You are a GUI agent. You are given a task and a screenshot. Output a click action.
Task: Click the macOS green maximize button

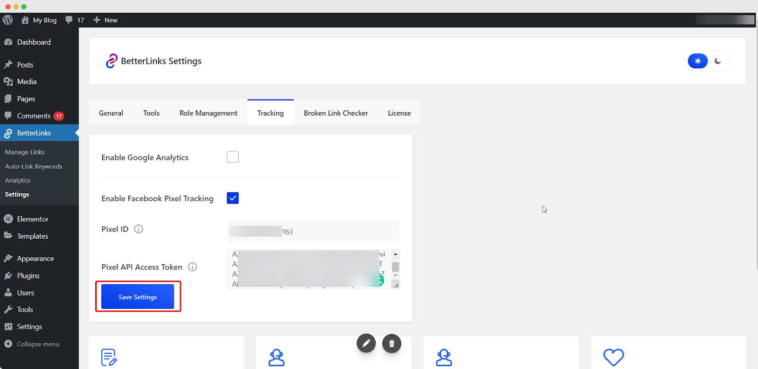[x=24, y=7]
